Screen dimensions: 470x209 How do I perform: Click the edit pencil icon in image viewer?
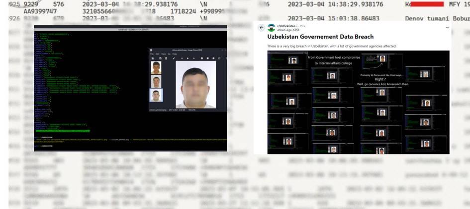click(174, 58)
